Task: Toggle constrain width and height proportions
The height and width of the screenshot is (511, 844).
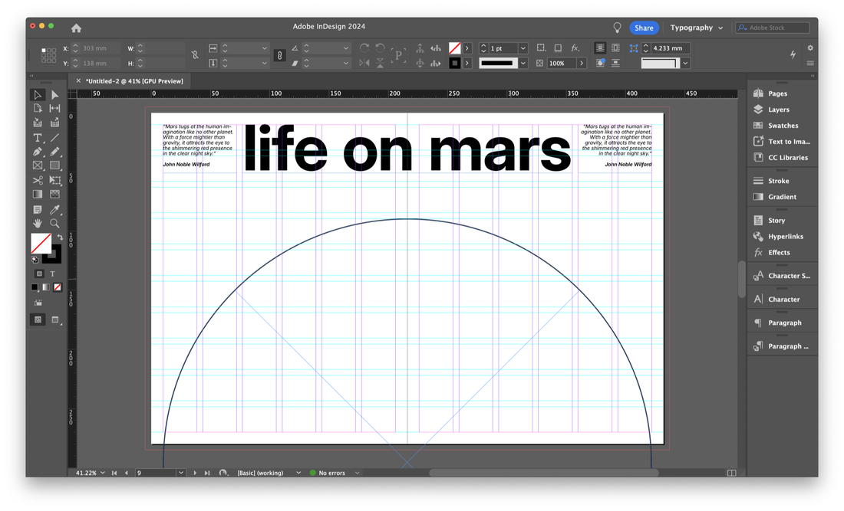Action: tap(195, 55)
